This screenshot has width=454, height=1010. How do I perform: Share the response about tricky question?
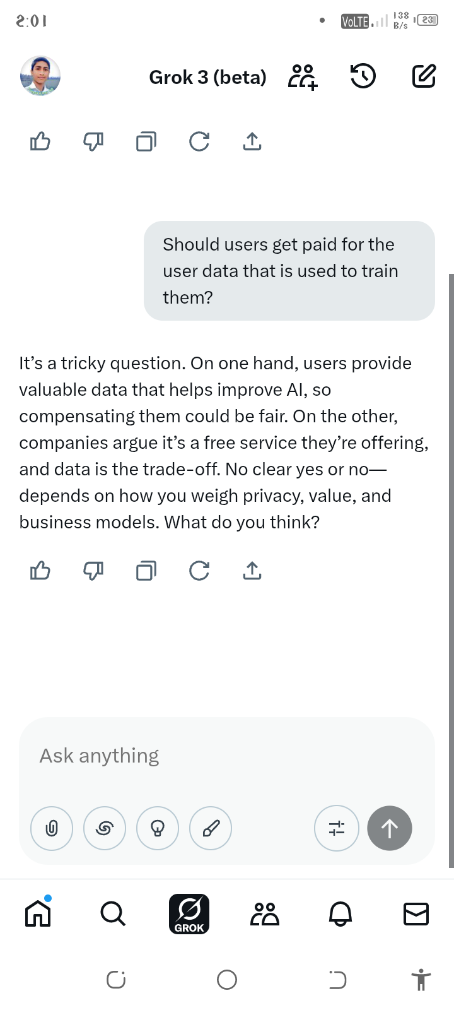252,571
